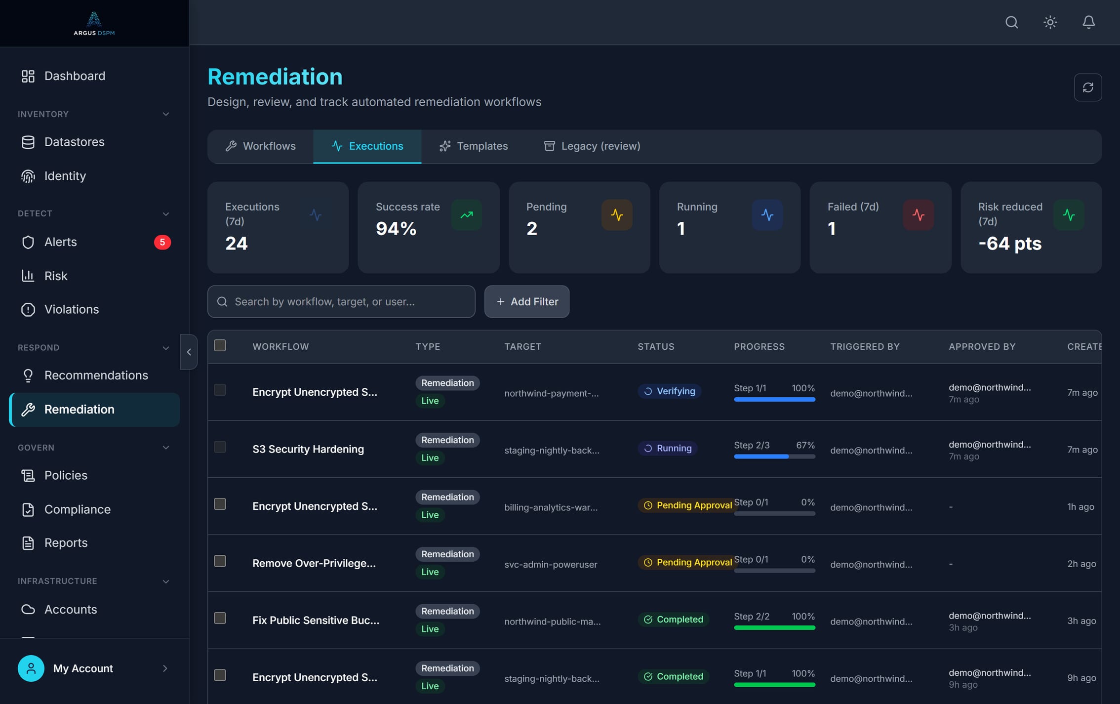Sort by the Status column header

(x=656, y=347)
